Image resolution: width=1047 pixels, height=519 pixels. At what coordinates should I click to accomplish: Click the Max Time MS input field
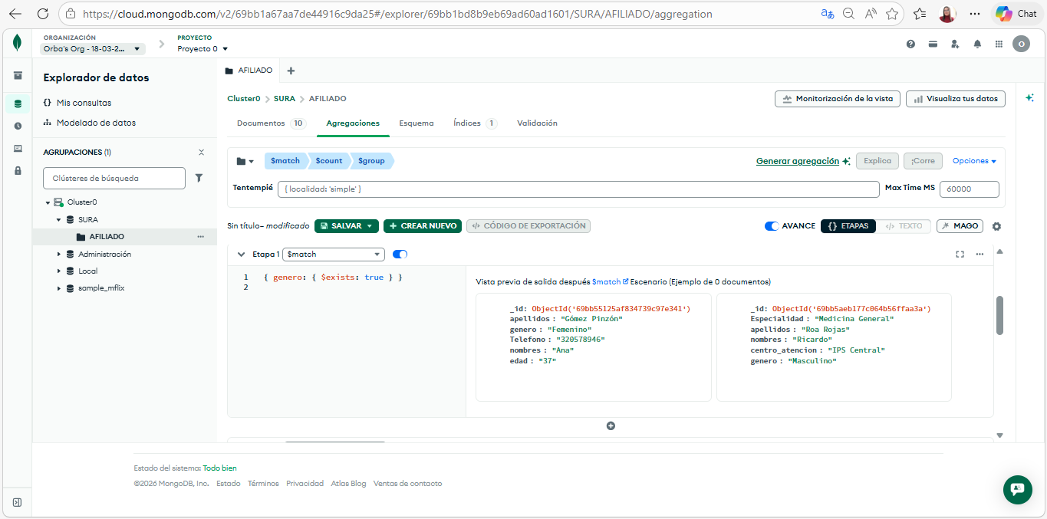tap(969, 189)
